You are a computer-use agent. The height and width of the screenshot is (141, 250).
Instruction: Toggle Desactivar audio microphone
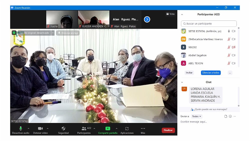tap(21, 128)
